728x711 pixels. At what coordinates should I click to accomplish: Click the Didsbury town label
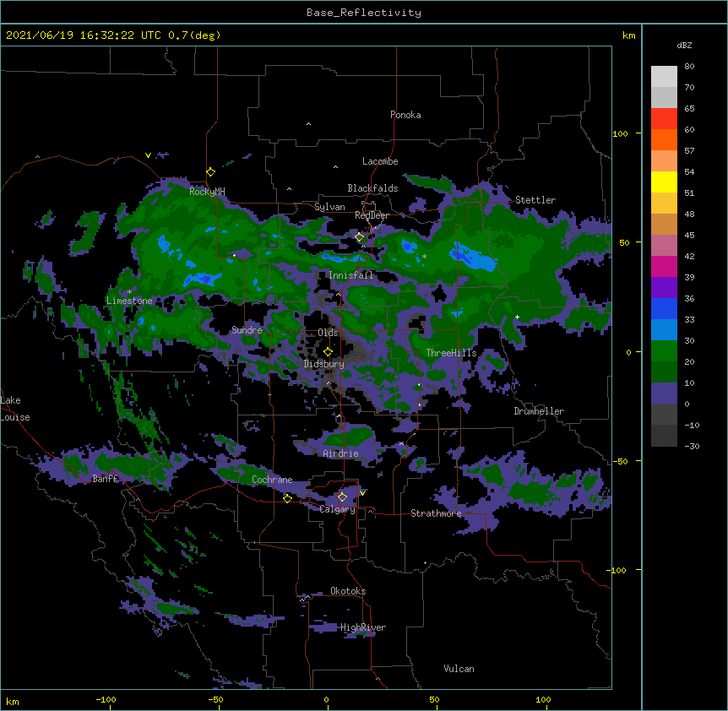coord(324,364)
